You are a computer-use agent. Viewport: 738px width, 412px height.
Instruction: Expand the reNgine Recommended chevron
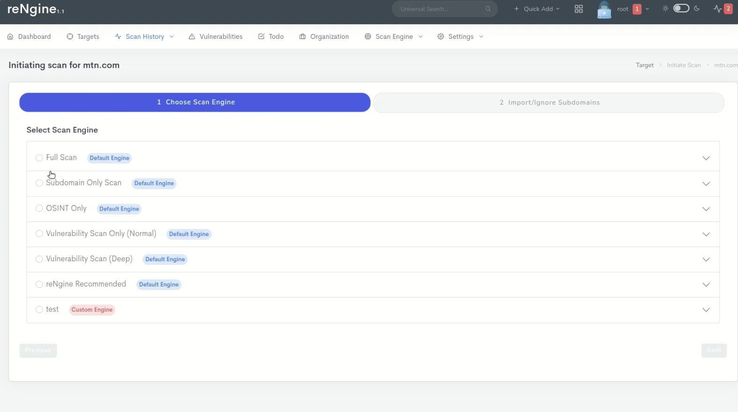pos(706,285)
